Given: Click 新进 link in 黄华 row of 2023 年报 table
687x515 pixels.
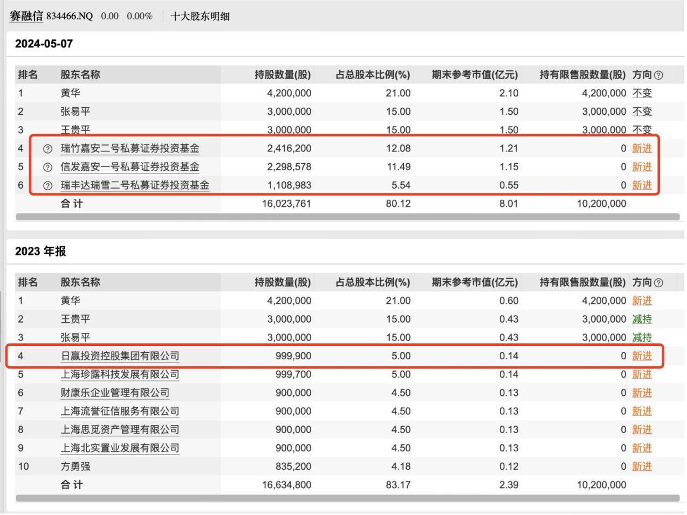Looking at the screenshot, I should pyautogui.click(x=642, y=301).
